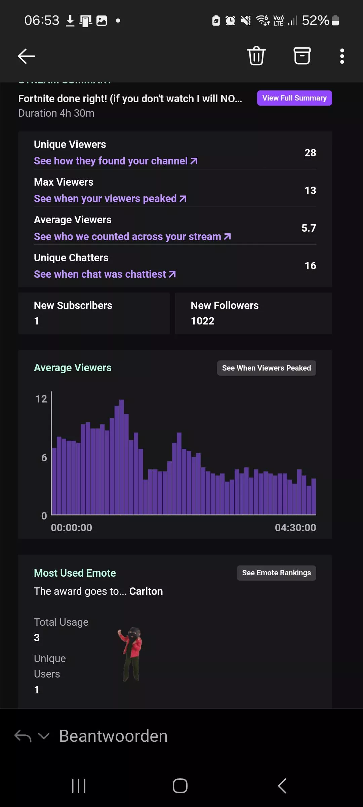Open see when chat was chattiest
The image size is (363, 807).
[x=104, y=274]
